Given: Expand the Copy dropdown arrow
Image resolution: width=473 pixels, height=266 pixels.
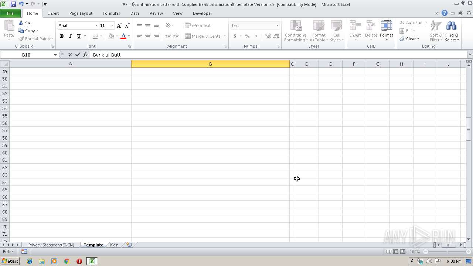Looking at the screenshot, I should (37, 31).
